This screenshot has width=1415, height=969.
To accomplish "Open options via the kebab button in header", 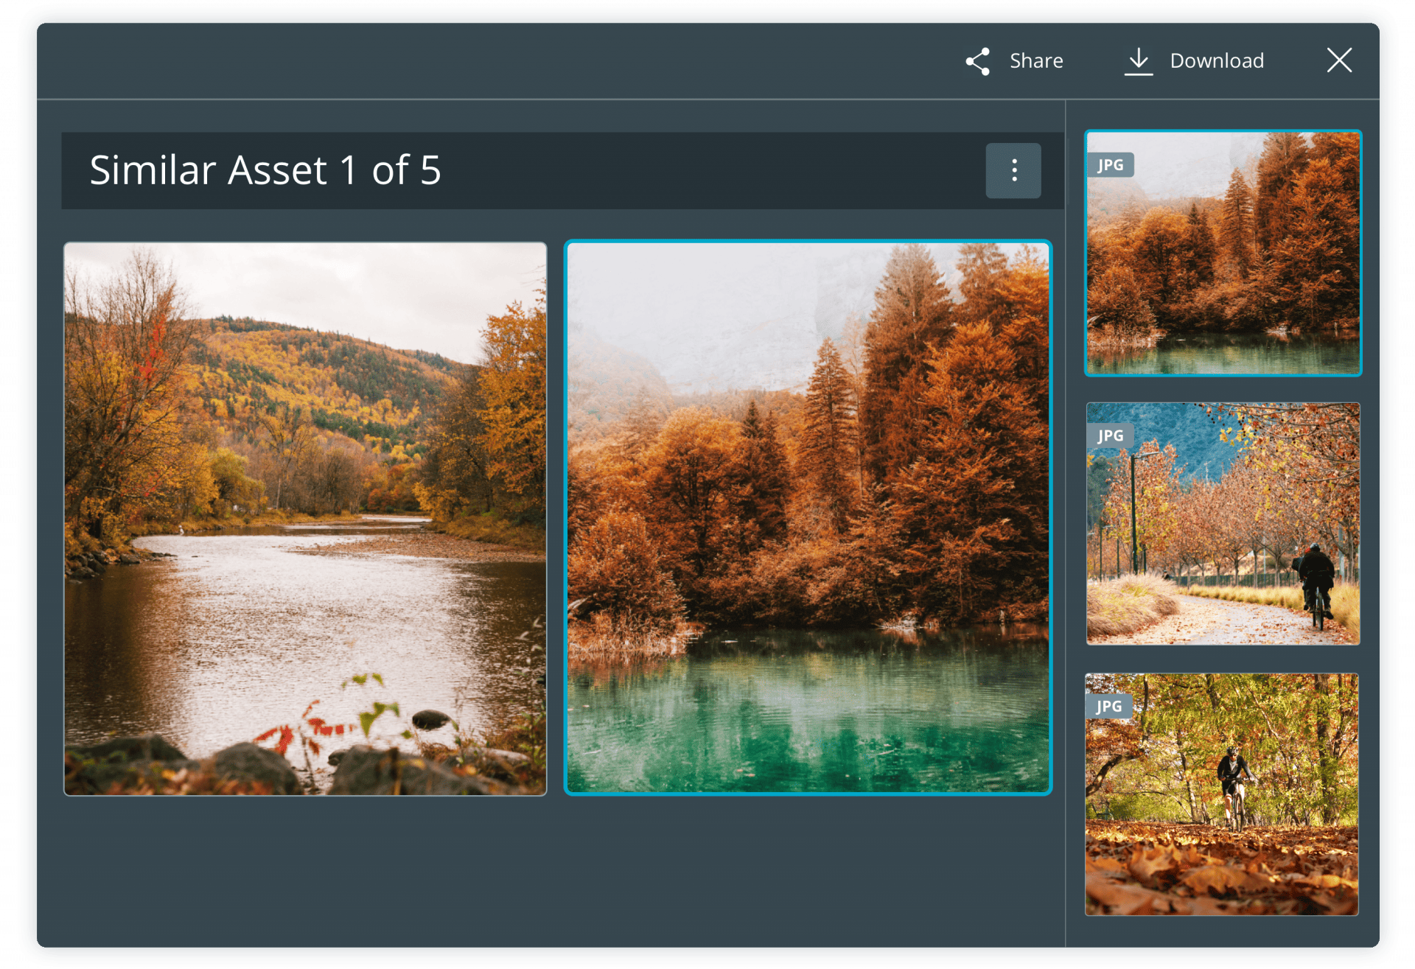I will click(x=1013, y=170).
